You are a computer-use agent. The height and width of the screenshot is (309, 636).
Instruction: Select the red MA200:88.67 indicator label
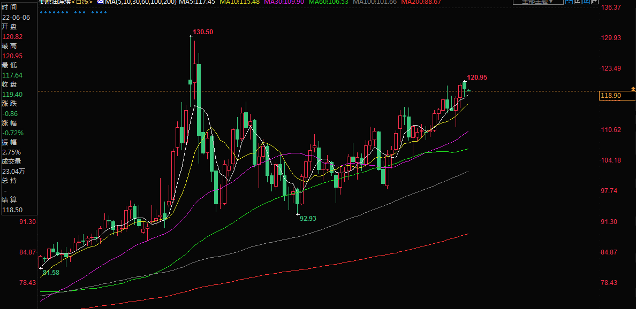click(x=421, y=2)
